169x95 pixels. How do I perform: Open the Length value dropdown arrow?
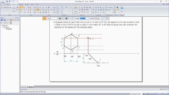click(x=88, y=18)
